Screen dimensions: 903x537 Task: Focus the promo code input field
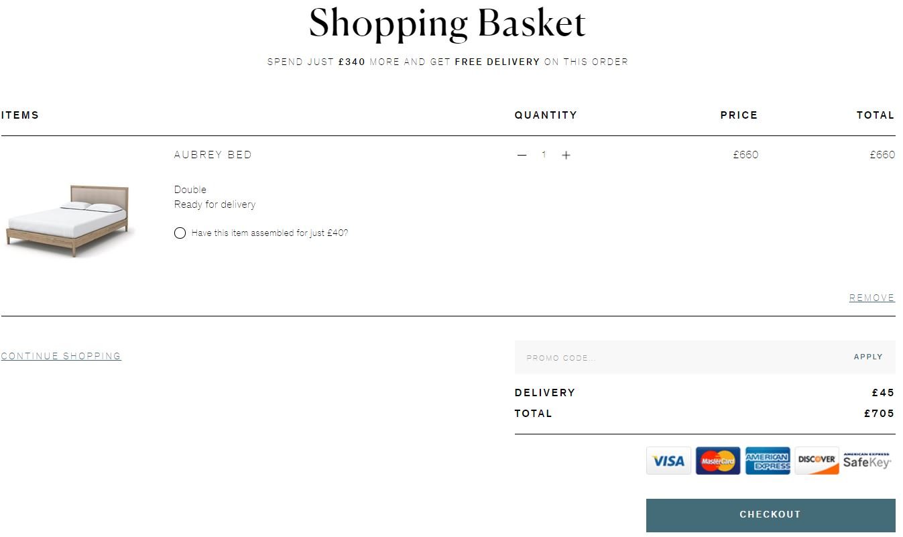click(x=677, y=357)
